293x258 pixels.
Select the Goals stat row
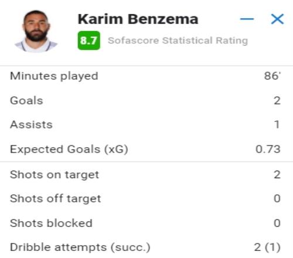pyautogui.click(x=146, y=101)
